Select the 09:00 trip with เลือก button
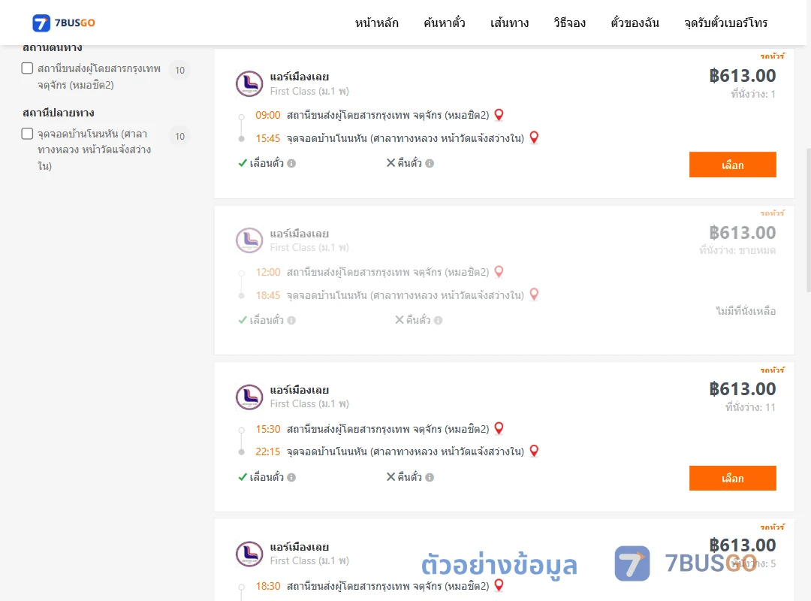The width and height of the screenshot is (811, 601). [x=732, y=165]
